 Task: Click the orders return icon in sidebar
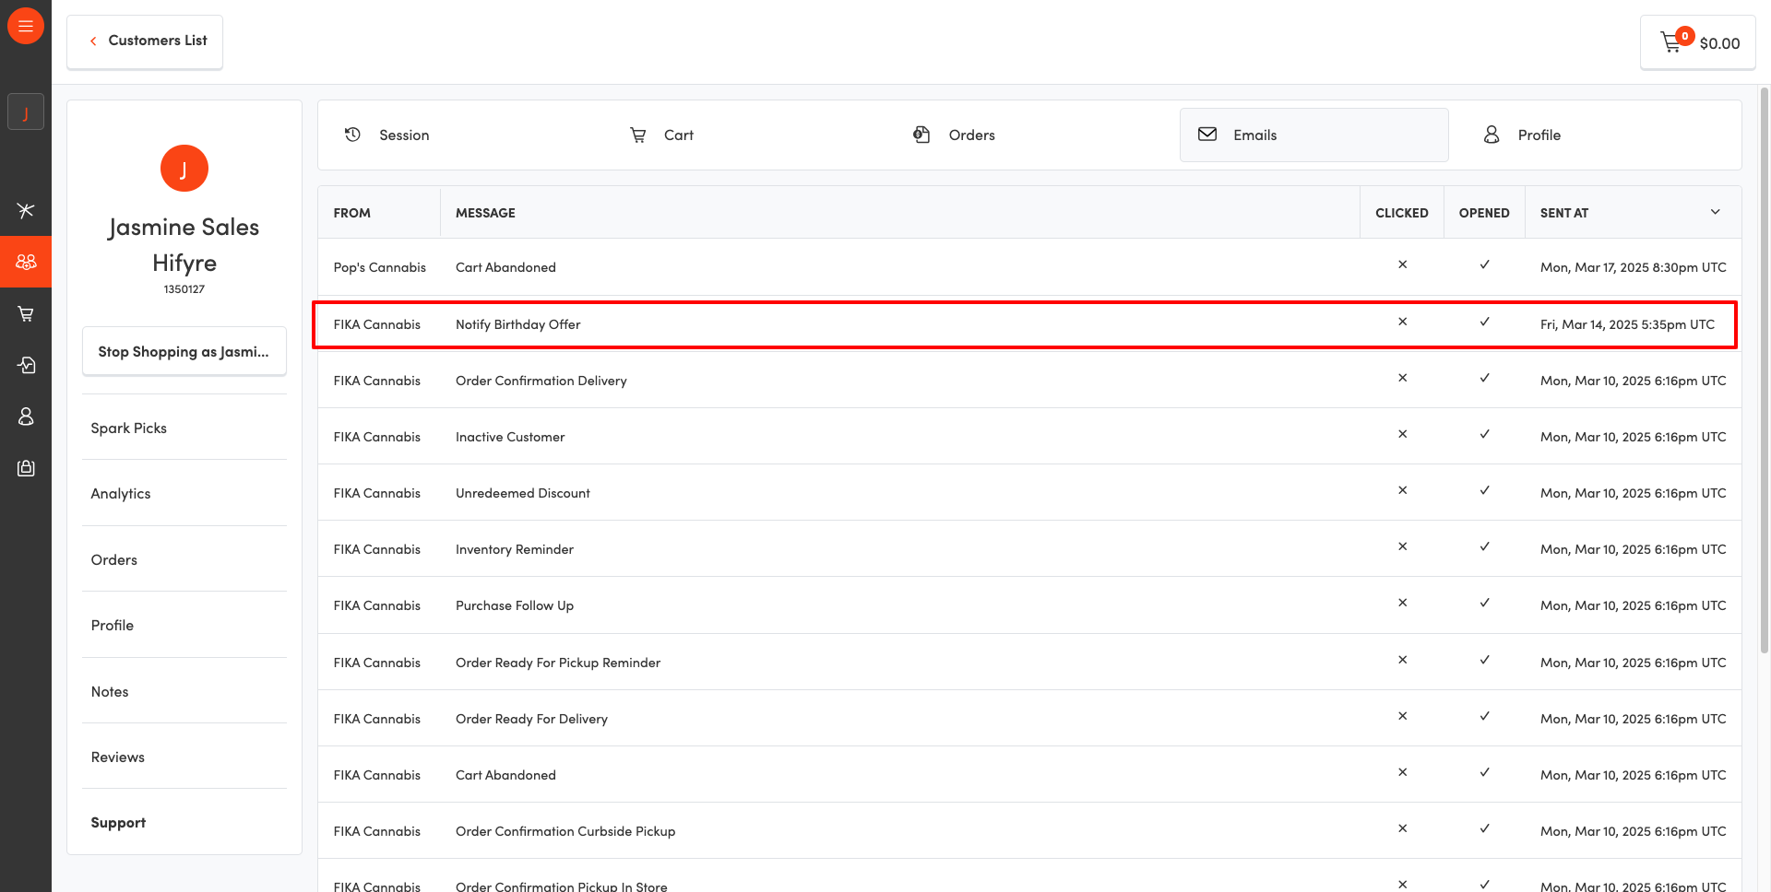coord(26,365)
